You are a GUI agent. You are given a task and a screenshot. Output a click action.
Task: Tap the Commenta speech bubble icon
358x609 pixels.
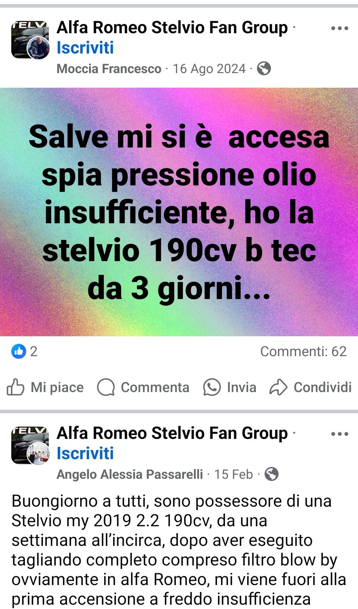coord(106,387)
